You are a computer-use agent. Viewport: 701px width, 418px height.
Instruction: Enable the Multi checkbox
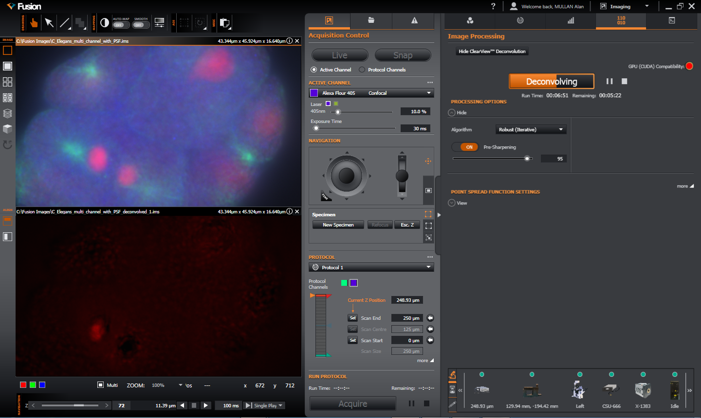pyautogui.click(x=100, y=385)
